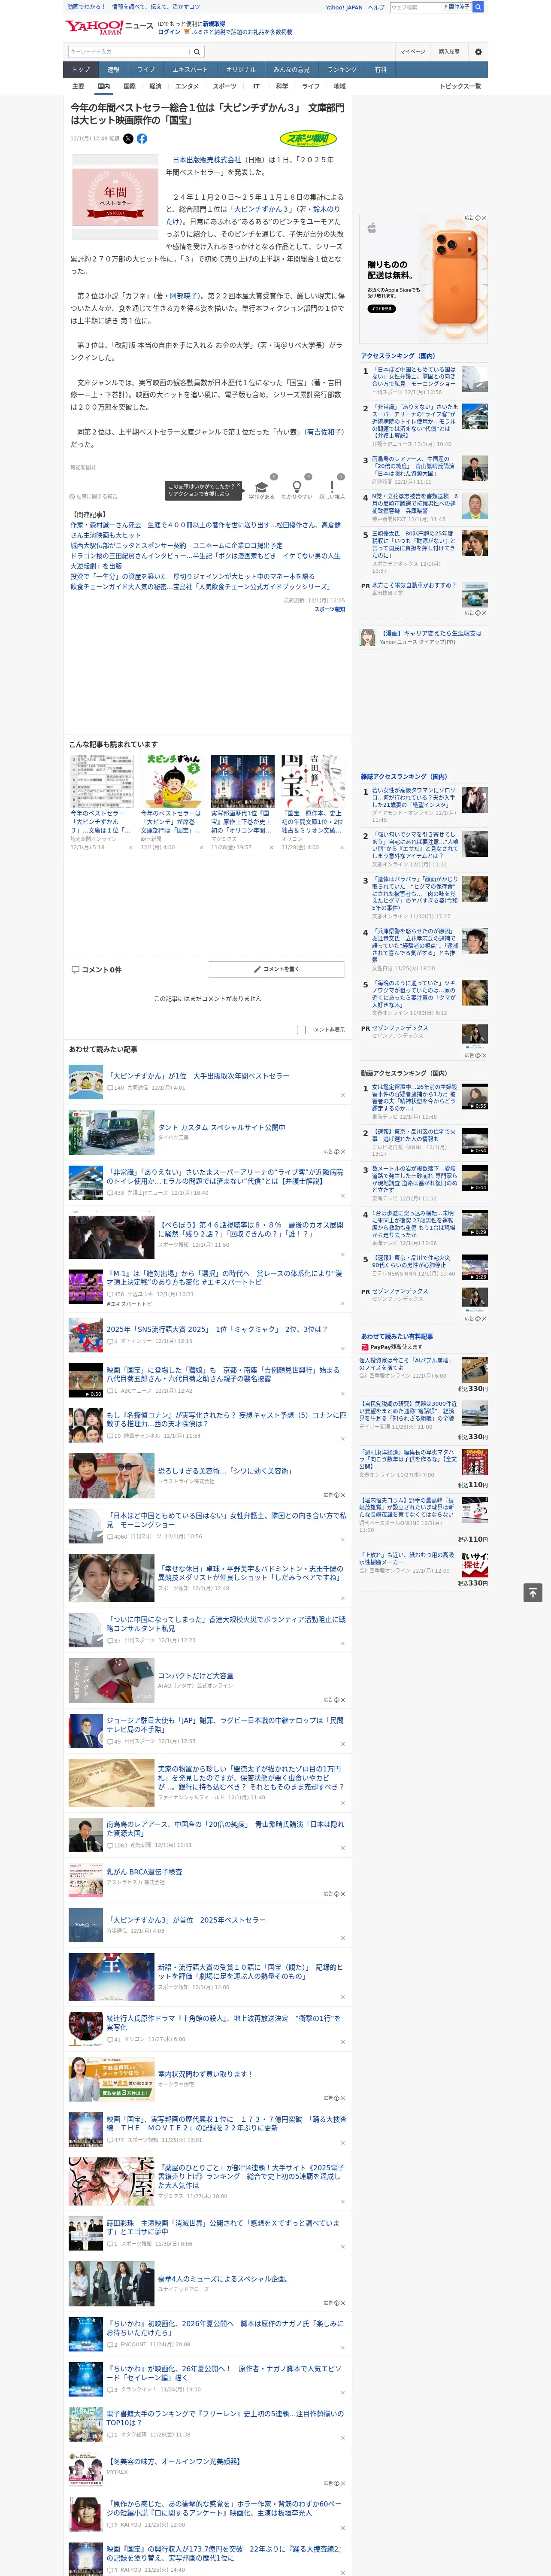The height and width of the screenshot is (2576, 551).
Task: Open the エキスパート tab
Action: point(190,70)
